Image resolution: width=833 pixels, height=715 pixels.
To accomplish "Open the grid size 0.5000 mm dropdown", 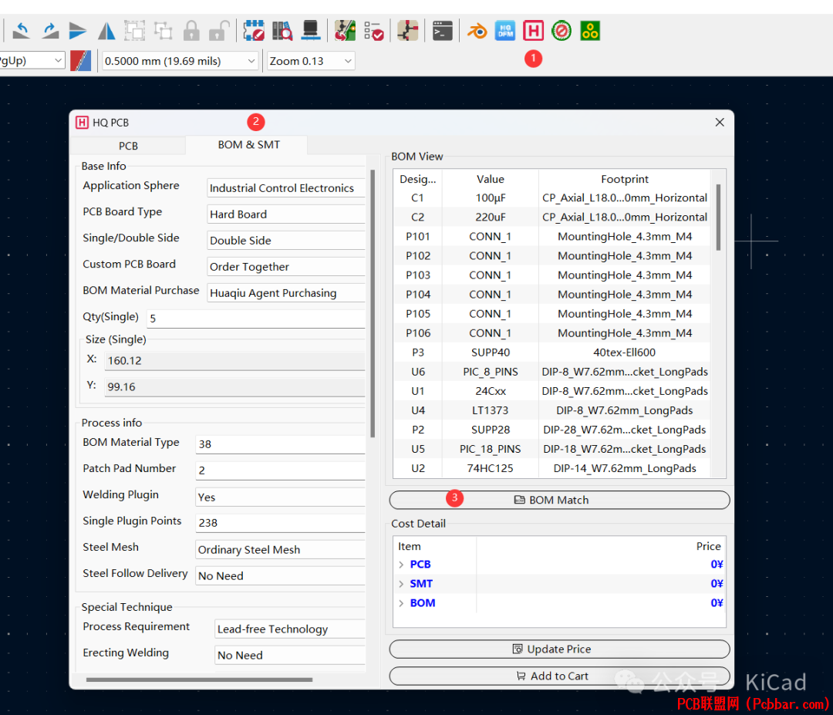I will point(180,61).
